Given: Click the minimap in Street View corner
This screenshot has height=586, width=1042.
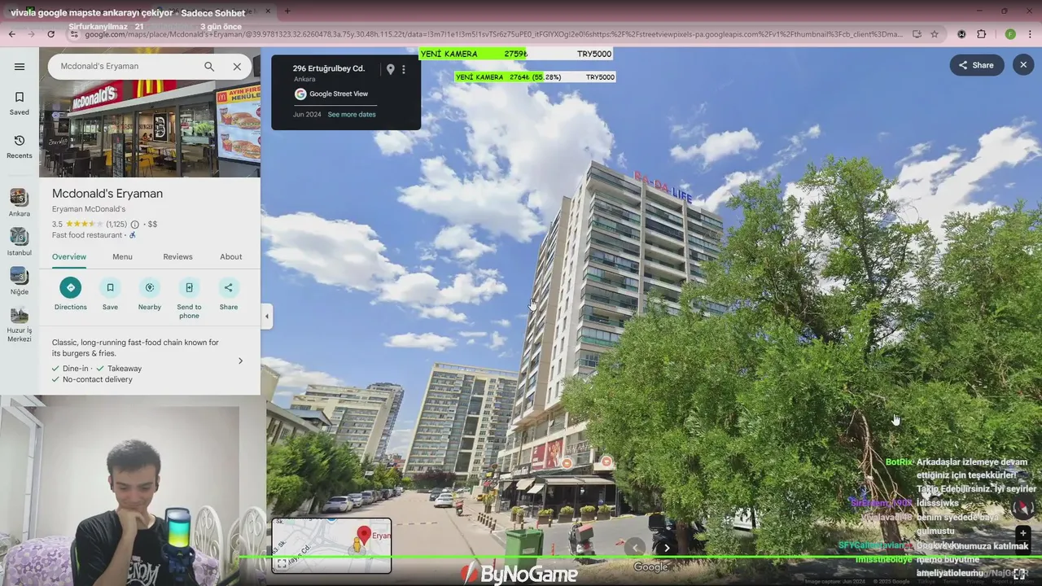Looking at the screenshot, I should (x=331, y=545).
